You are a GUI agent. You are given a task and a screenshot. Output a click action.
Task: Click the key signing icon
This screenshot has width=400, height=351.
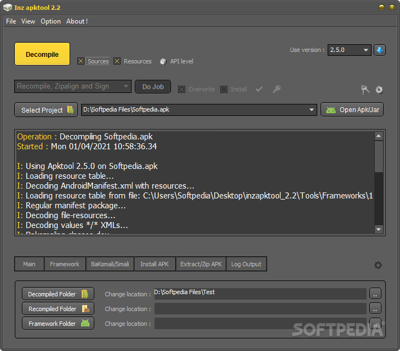pos(277,89)
